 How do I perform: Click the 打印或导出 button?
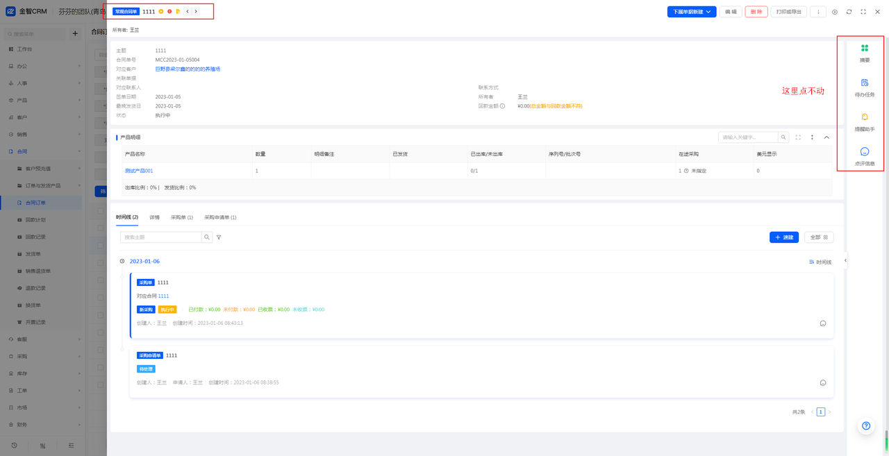pyautogui.click(x=789, y=12)
